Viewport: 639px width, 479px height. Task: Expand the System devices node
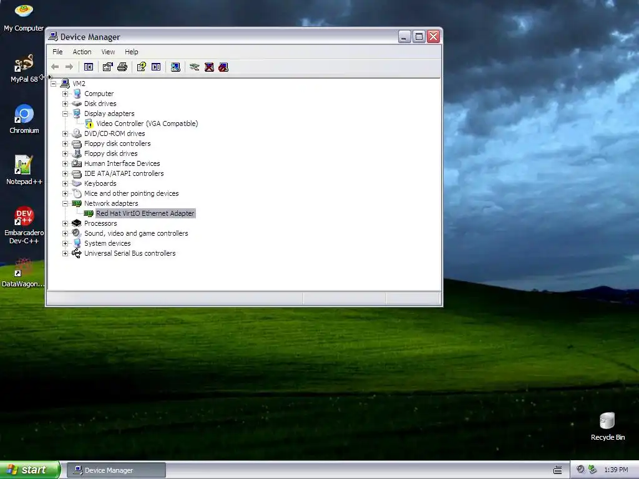coord(65,244)
